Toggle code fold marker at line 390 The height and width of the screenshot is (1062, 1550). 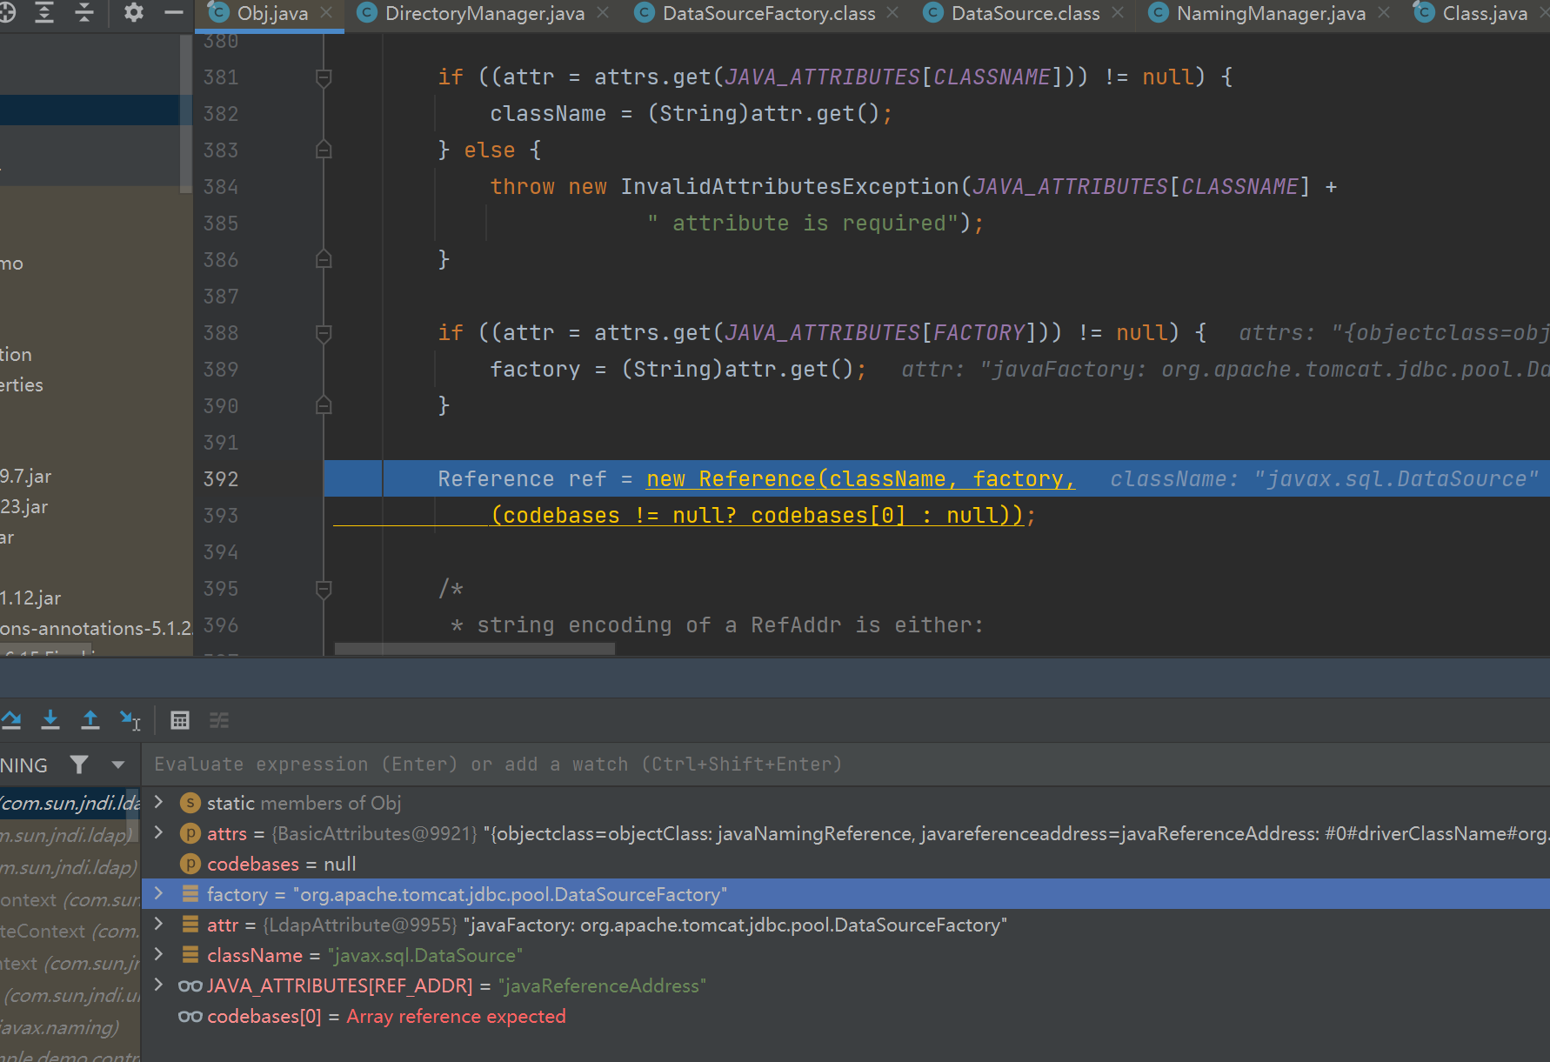coord(324,406)
